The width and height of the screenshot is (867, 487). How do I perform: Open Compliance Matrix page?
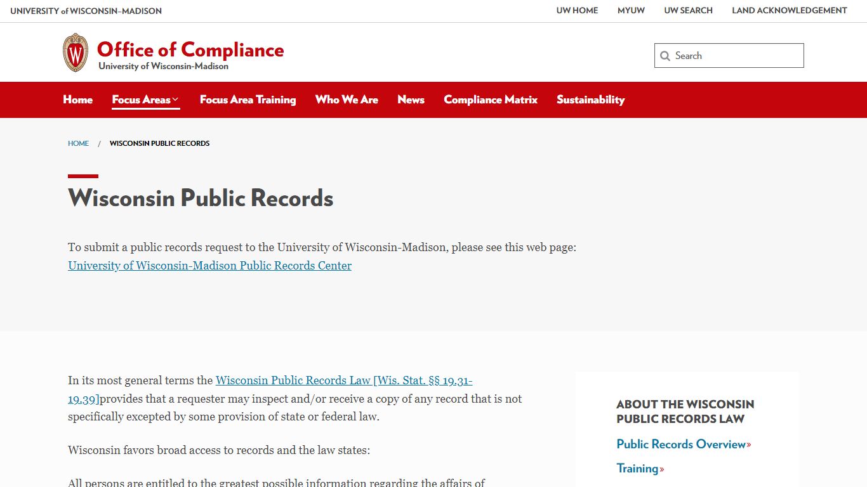491,100
